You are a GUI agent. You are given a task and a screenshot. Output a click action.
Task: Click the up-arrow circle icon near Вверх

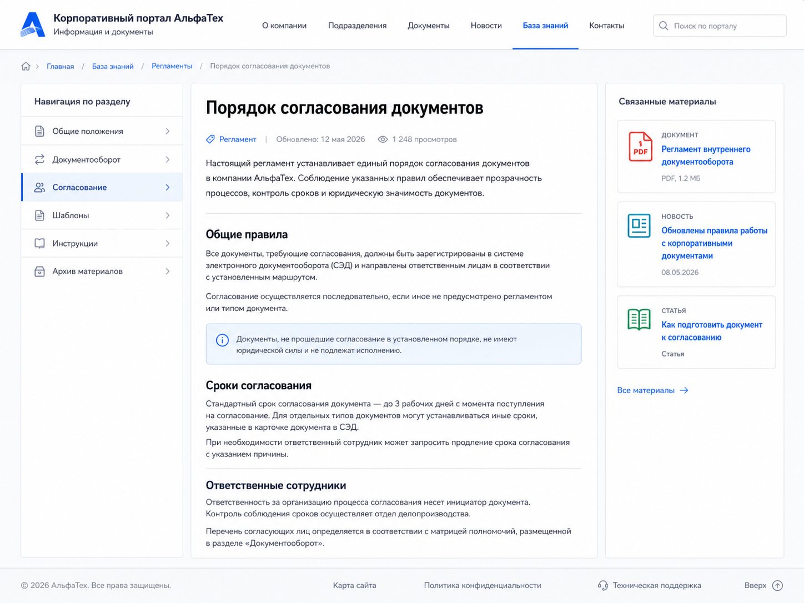[778, 585]
